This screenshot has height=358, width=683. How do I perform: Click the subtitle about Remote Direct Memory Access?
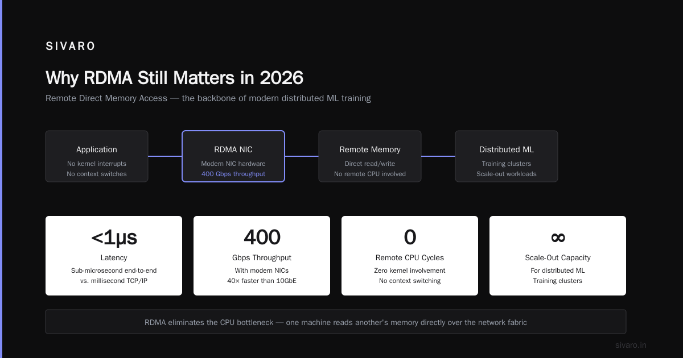[x=208, y=98]
